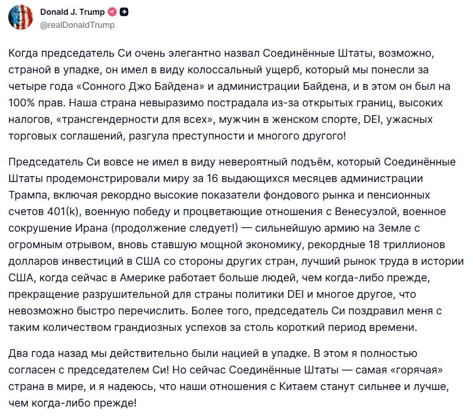Click the pink verified checkmark badge
The image size is (473, 416).
112,12
